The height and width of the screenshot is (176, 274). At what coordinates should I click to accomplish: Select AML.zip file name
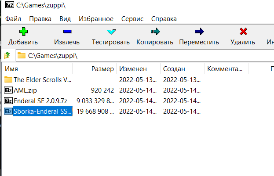(26, 90)
